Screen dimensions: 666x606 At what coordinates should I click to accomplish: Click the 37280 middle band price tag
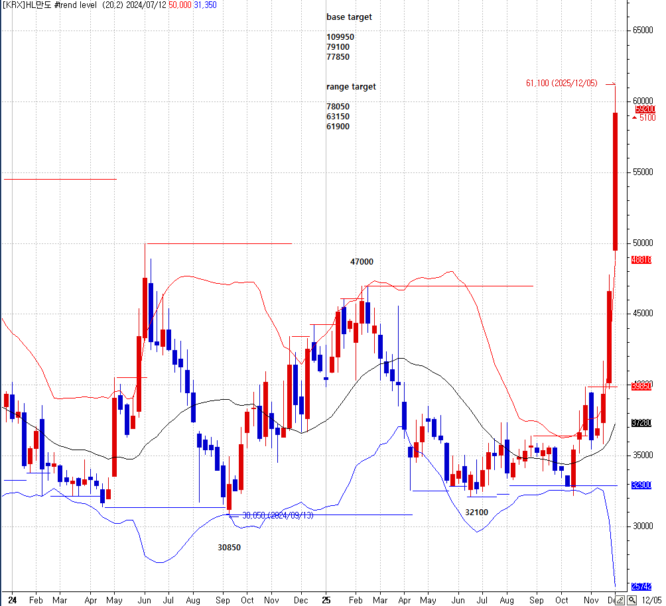click(641, 423)
